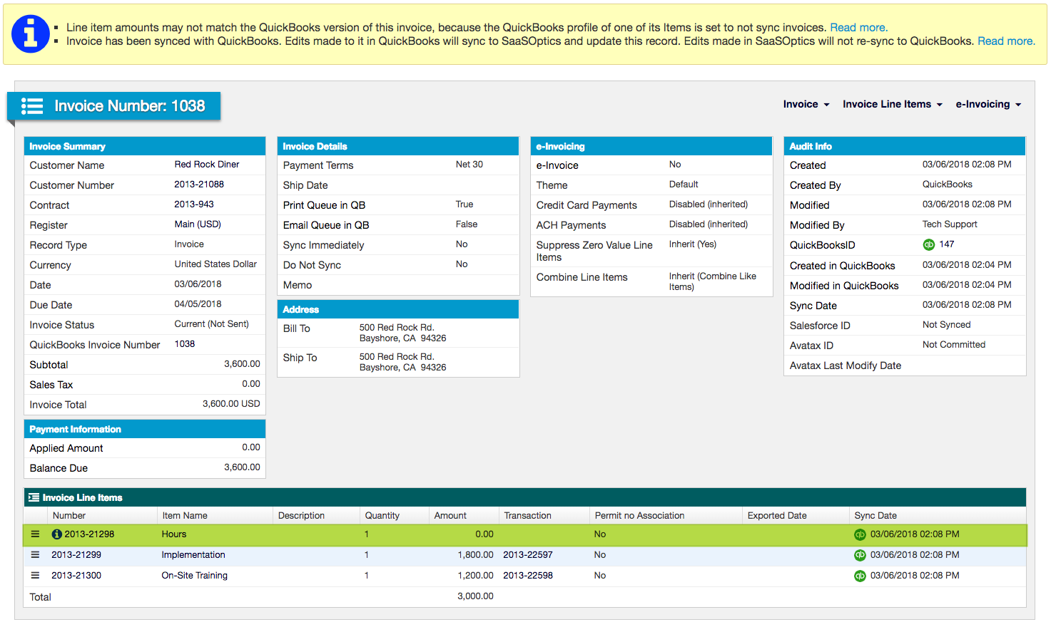Click the Payment Information panel header
Viewport: 1051px width, 627px height.
[x=145, y=429]
